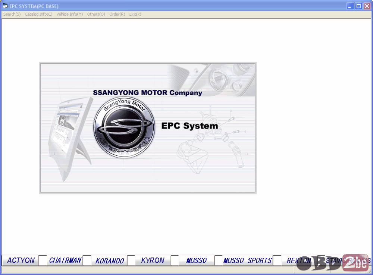Image resolution: width=373 pixels, height=275 pixels.
Task: Choose the MUSSO SPORTS model button
Action: 247,260
